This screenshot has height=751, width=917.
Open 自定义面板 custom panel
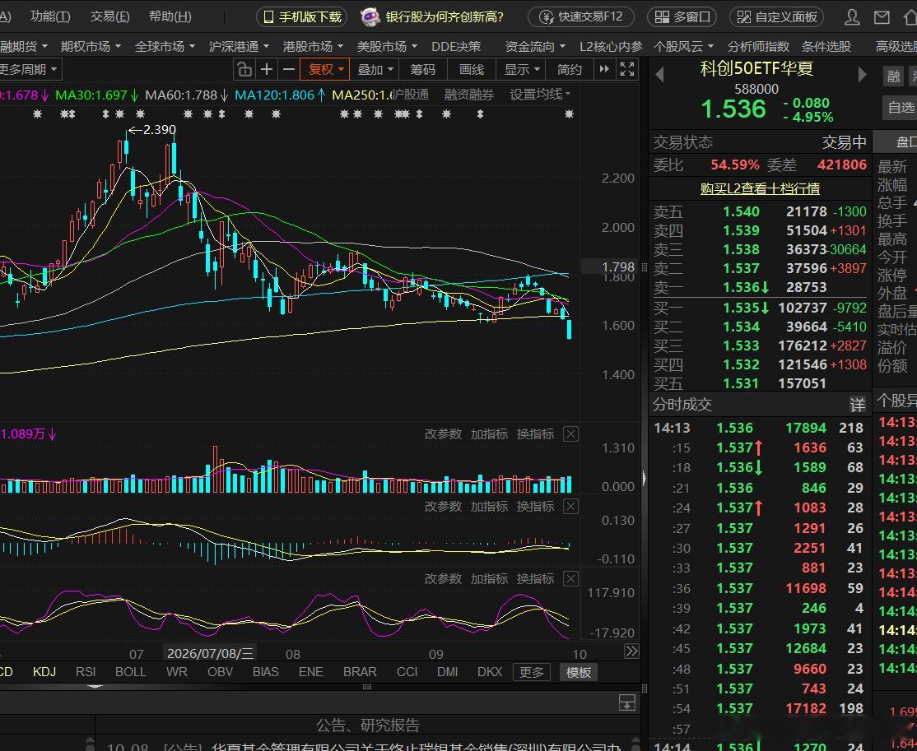point(776,17)
